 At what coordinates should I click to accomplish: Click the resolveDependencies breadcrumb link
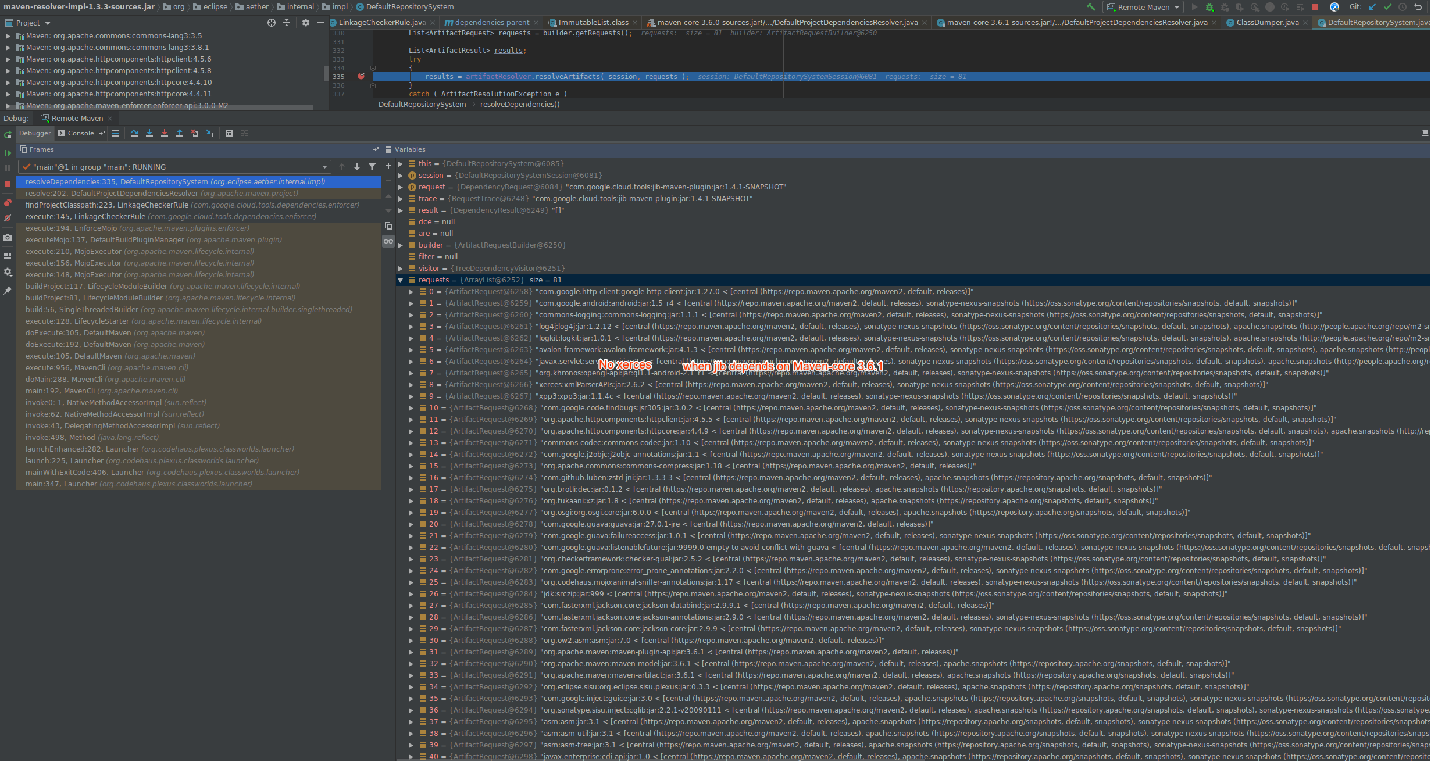tap(519, 104)
